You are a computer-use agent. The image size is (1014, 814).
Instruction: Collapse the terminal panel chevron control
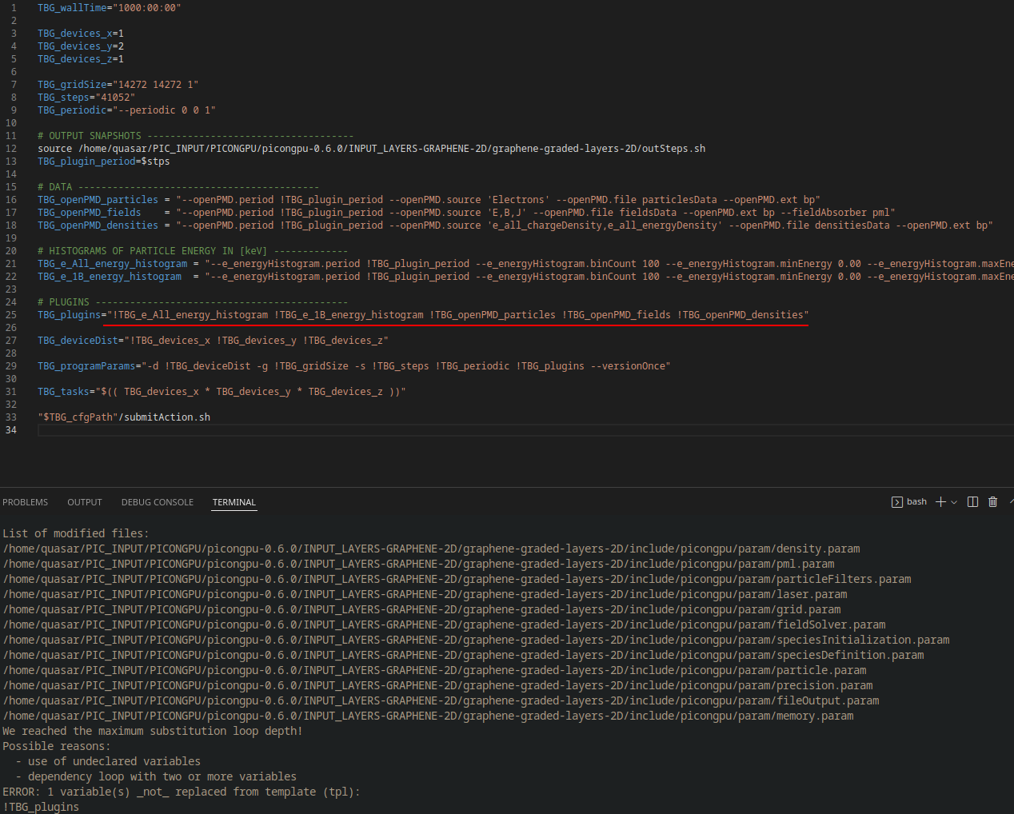[x=1010, y=501]
